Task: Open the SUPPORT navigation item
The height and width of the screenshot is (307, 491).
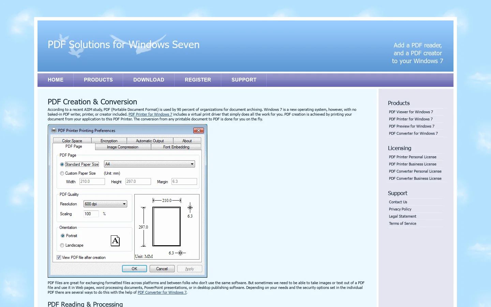Action: coord(244,80)
